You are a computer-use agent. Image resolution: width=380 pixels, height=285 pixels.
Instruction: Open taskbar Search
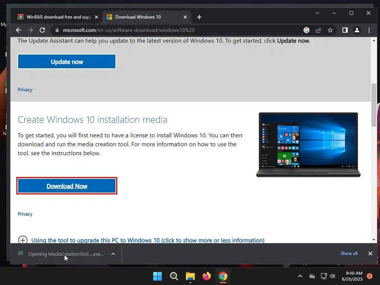[174, 276]
